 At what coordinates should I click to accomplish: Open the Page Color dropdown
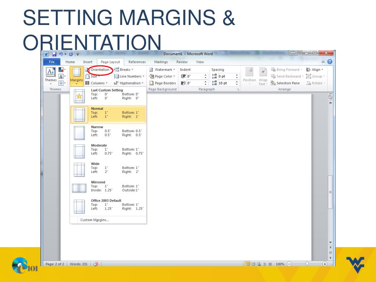162,76
